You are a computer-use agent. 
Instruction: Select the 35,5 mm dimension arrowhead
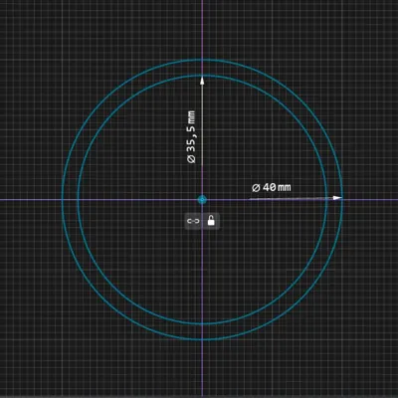pyautogui.click(x=202, y=81)
